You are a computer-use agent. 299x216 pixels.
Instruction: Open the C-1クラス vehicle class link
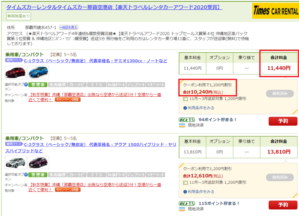pyautogui.click(x=95, y=61)
